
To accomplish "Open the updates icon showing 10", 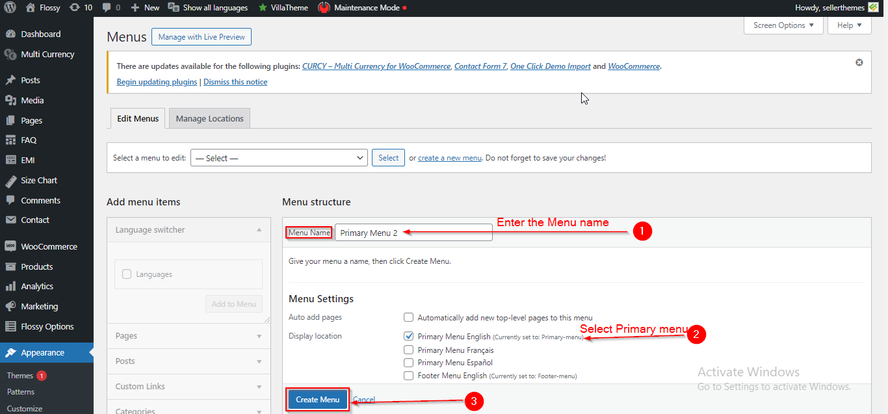I will pos(75,8).
